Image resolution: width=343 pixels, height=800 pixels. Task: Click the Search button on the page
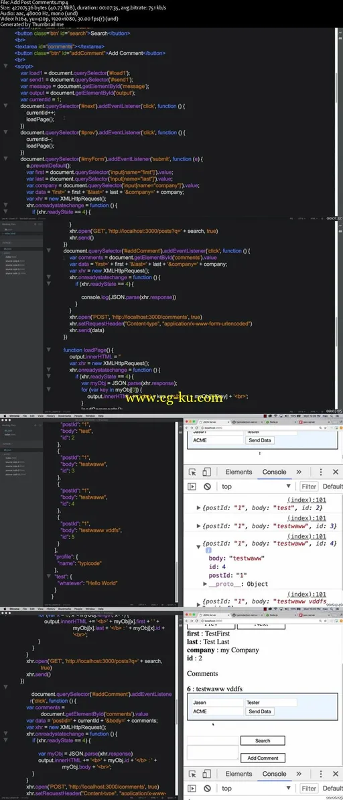tap(263, 740)
